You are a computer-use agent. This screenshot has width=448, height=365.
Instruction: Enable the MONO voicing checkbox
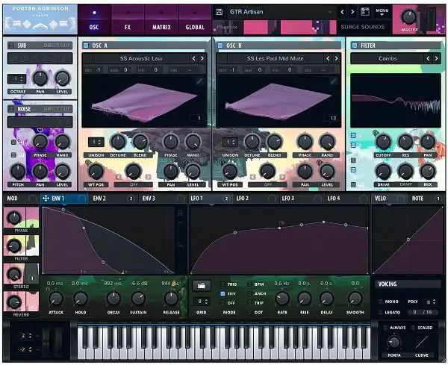pyautogui.click(x=380, y=301)
